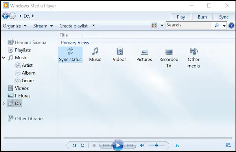Open the search options dropdown arrow

click(224, 26)
